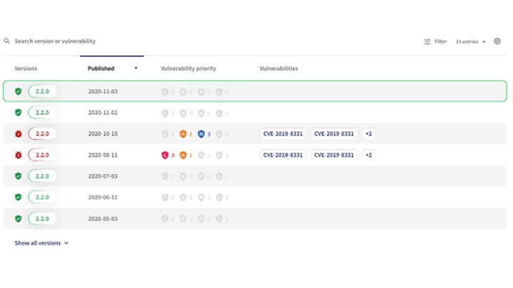Image resolution: width=513 pixels, height=288 pixels.
Task: Open the table settings gear icon
Action: click(x=497, y=41)
